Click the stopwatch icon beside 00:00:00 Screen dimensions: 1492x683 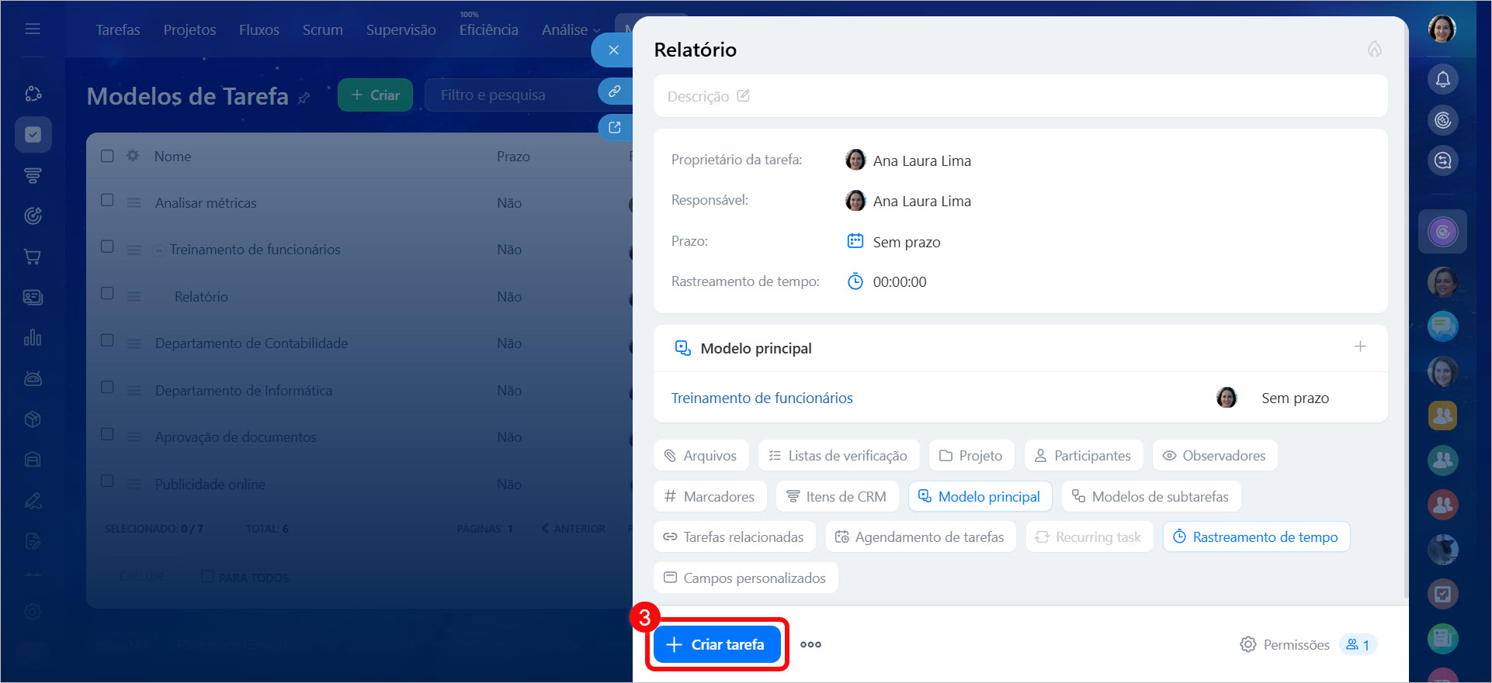(x=855, y=281)
